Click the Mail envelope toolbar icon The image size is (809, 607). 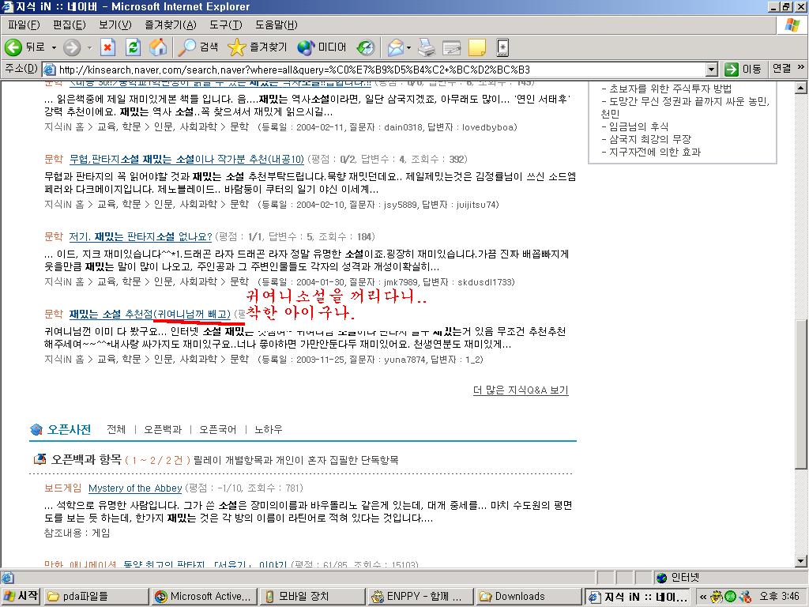click(x=396, y=47)
